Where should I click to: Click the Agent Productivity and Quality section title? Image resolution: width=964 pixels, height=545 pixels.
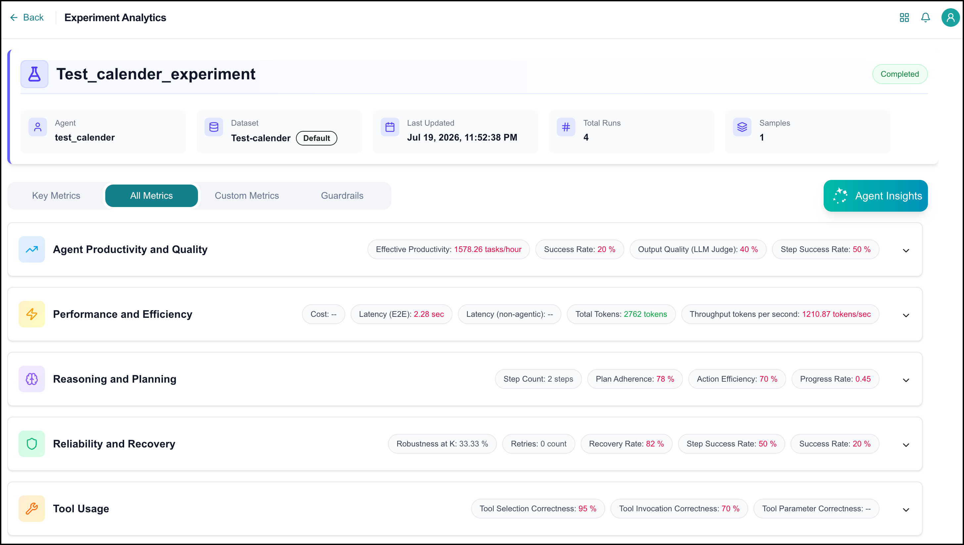pos(130,249)
